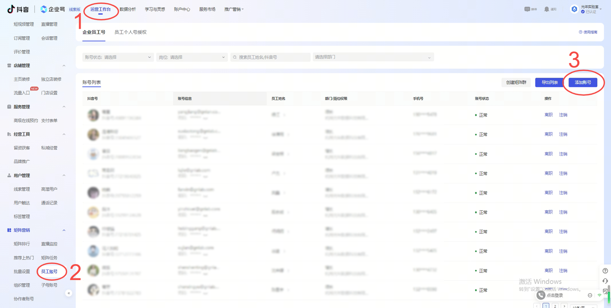Open the 使用指南 usage guide link
The width and height of the screenshot is (611, 308).
tap(588, 32)
